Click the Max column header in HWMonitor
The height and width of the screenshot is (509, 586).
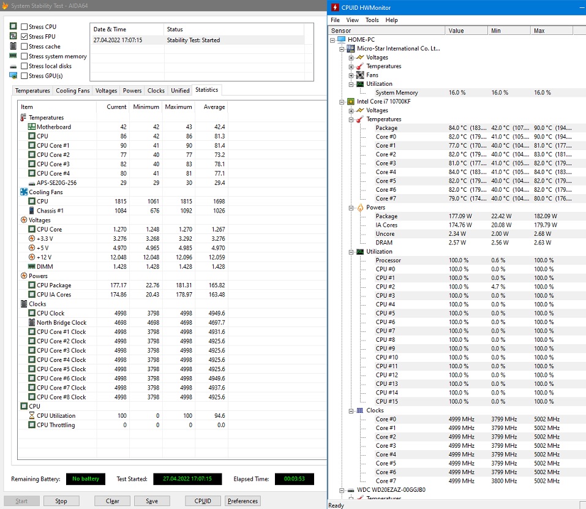click(551, 31)
